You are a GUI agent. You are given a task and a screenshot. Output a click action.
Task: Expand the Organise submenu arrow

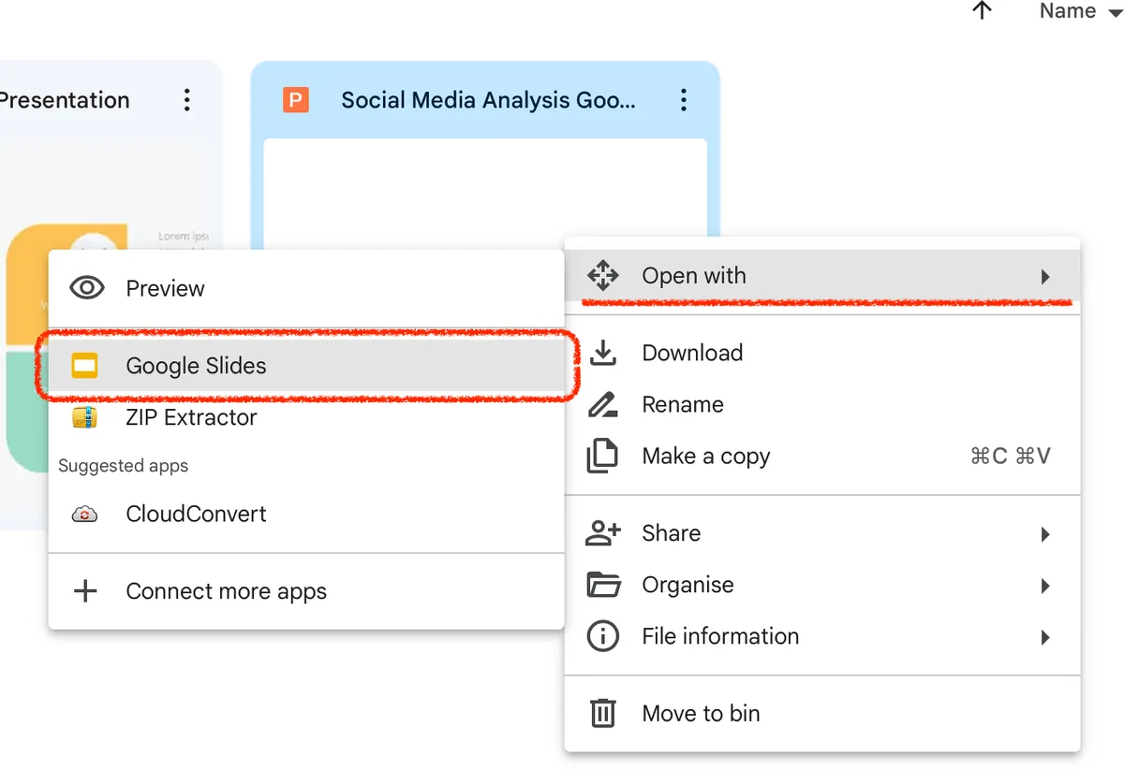(1045, 587)
